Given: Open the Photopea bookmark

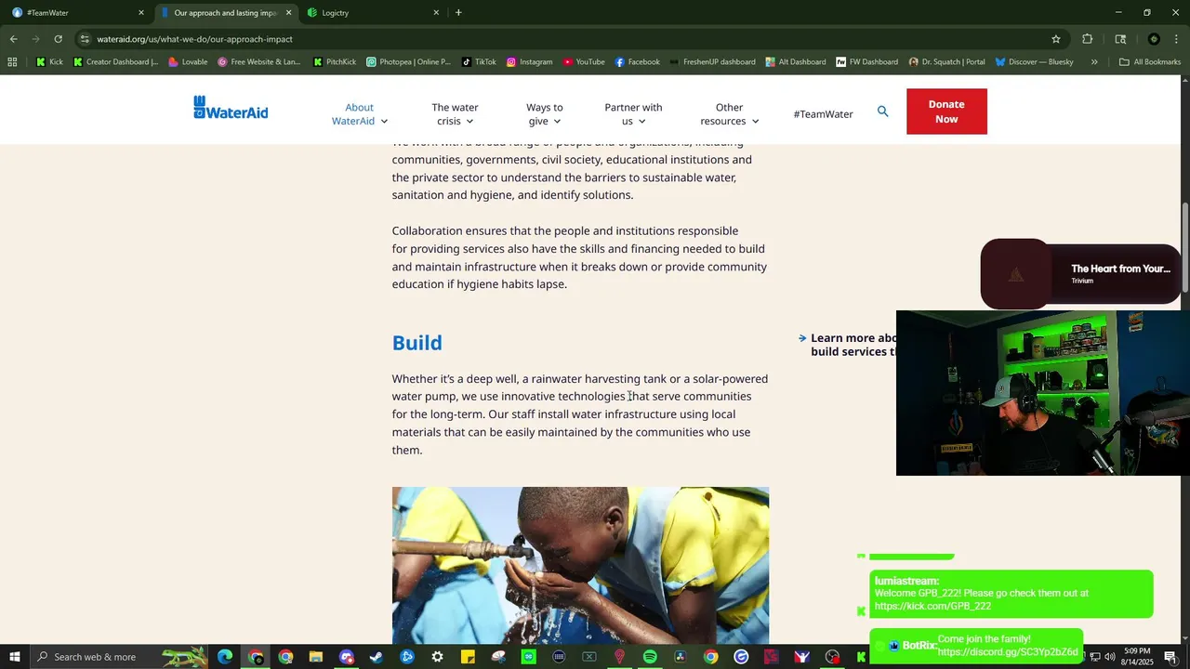Looking at the screenshot, I should click(x=408, y=62).
